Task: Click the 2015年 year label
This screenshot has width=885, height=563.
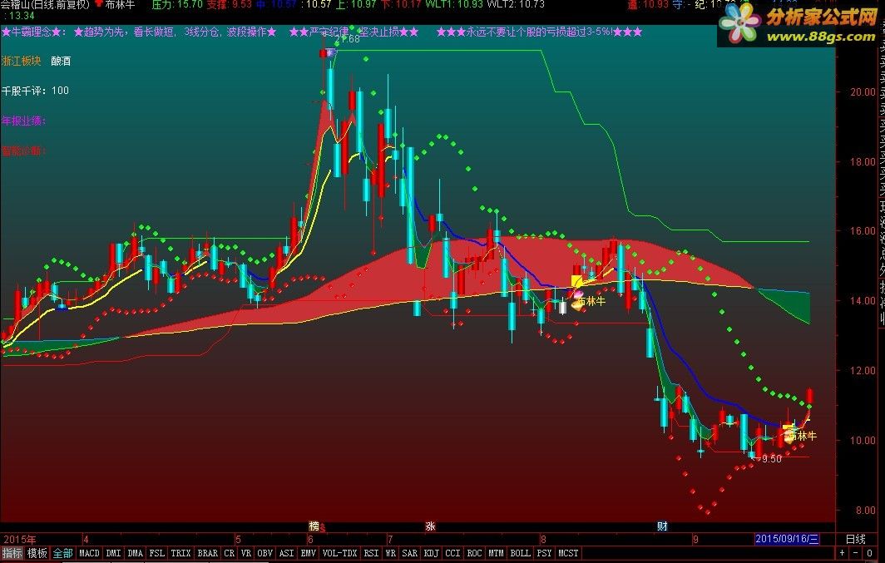Action: point(20,540)
